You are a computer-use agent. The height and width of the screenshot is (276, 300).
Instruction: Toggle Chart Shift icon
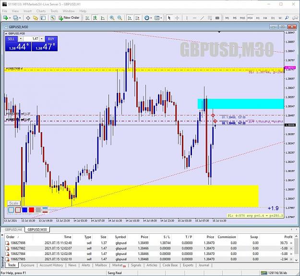(x=137, y=18)
